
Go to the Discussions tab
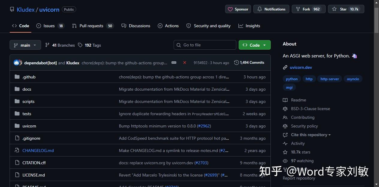pos(136,26)
